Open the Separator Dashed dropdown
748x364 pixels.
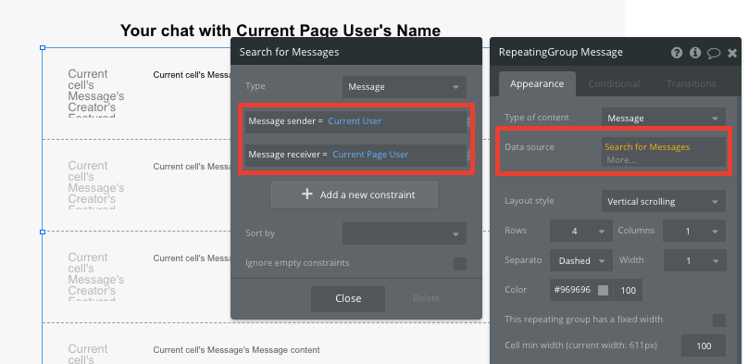(x=581, y=260)
